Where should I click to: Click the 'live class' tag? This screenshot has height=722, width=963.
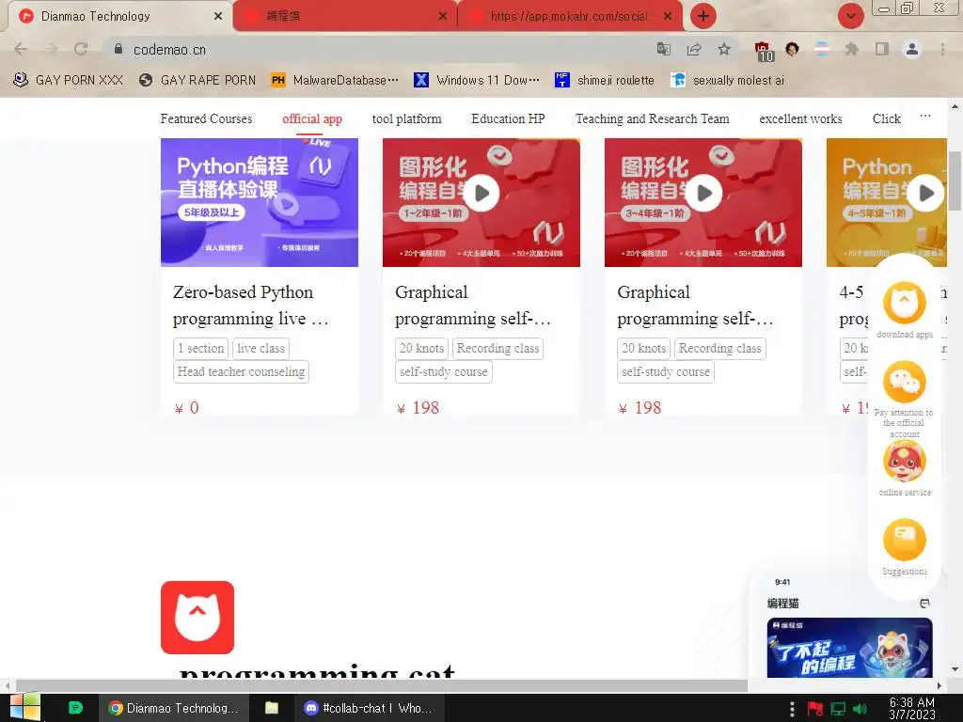click(x=260, y=348)
